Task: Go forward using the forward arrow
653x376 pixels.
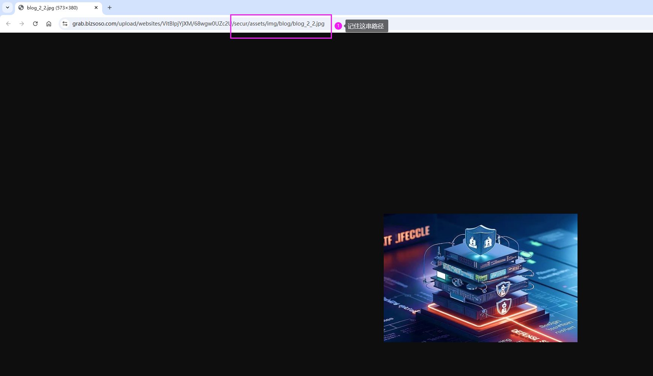Action: click(22, 24)
